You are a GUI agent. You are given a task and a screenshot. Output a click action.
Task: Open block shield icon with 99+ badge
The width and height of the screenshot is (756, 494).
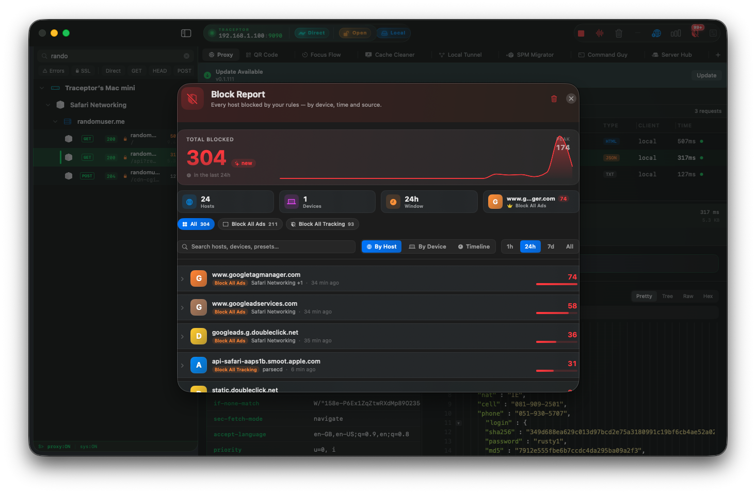pyautogui.click(x=695, y=33)
